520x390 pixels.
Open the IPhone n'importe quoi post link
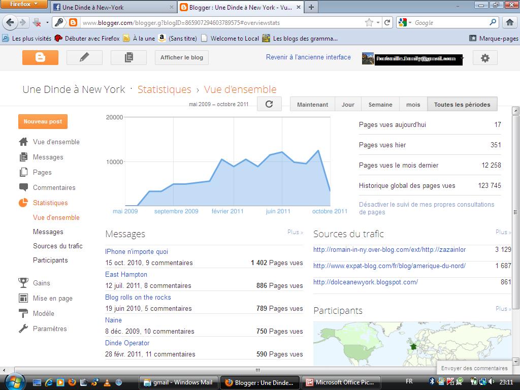tap(136, 251)
